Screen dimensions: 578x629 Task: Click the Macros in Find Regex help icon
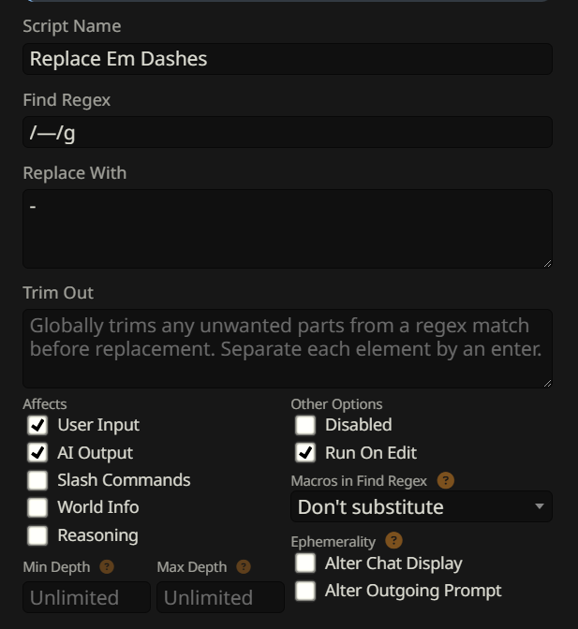coord(446,480)
